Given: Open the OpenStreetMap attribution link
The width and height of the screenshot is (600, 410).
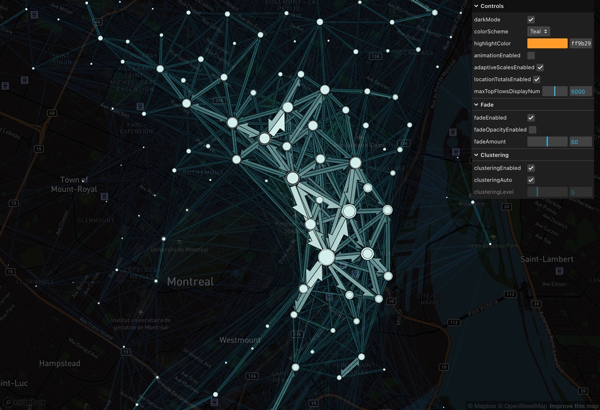Looking at the screenshot, I should click(525, 404).
